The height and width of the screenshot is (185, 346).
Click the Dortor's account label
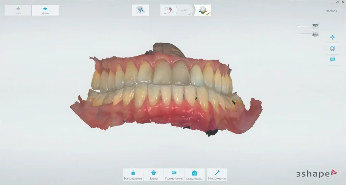tap(331, 11)
